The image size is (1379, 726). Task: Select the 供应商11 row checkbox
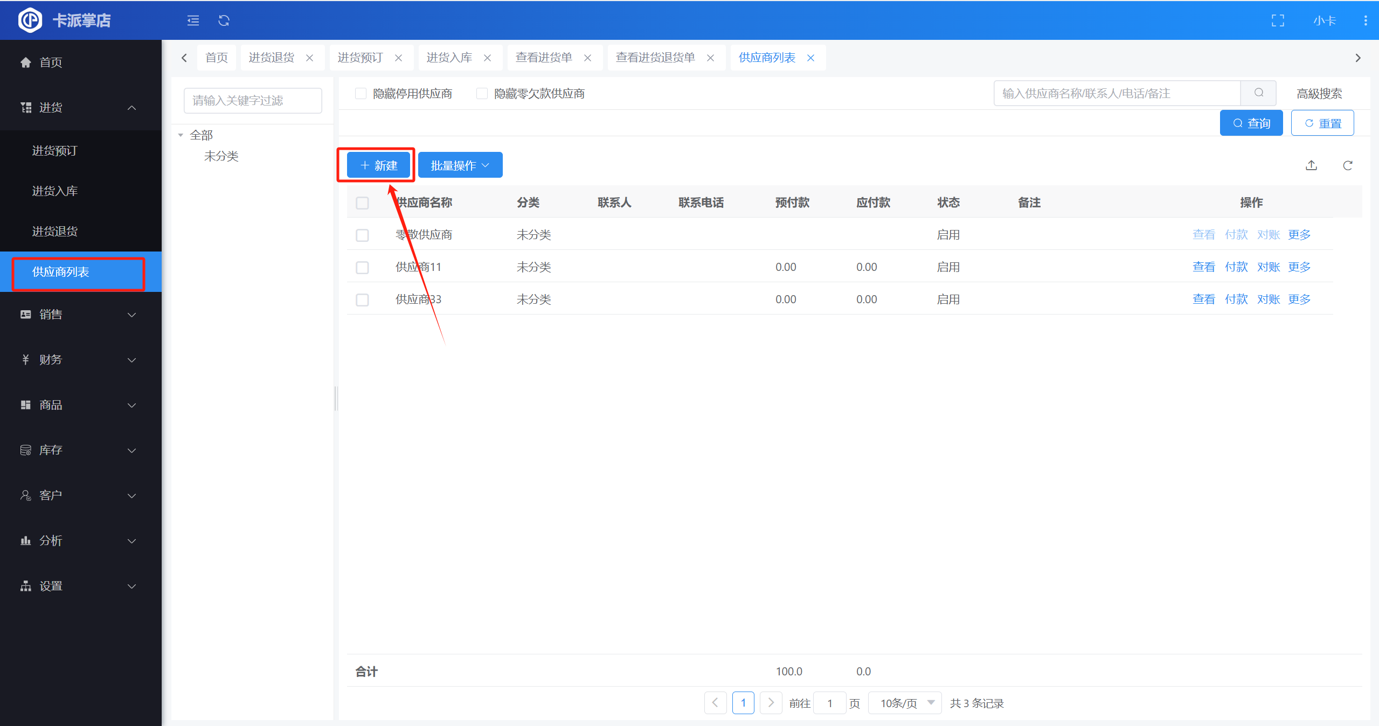[362, 268]
